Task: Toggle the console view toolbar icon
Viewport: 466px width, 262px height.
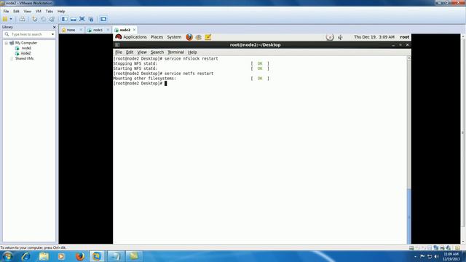Action: [x=103, y=19]
